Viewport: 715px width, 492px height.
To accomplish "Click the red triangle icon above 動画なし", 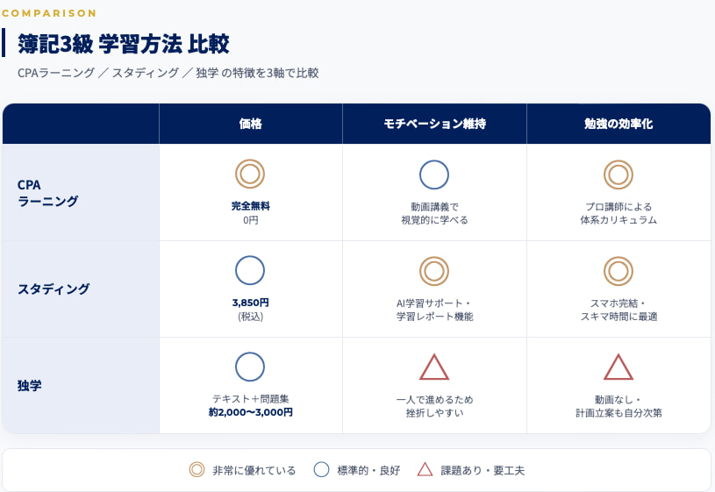I will 618,367.
